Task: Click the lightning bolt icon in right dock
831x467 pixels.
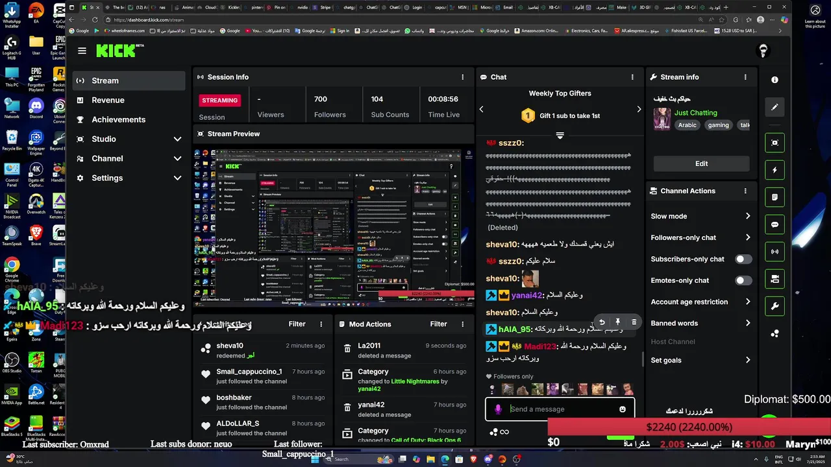Action: [x=775, y=170]
